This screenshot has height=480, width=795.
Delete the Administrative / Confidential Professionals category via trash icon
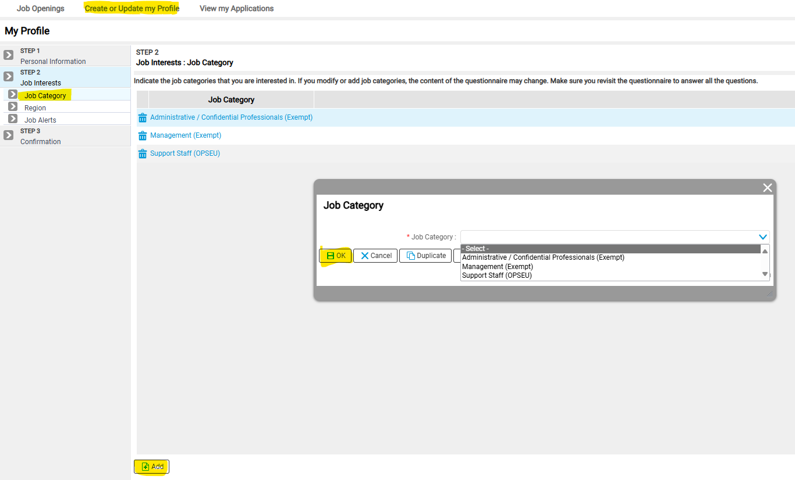pyautogui.click(x=143, y=118)
